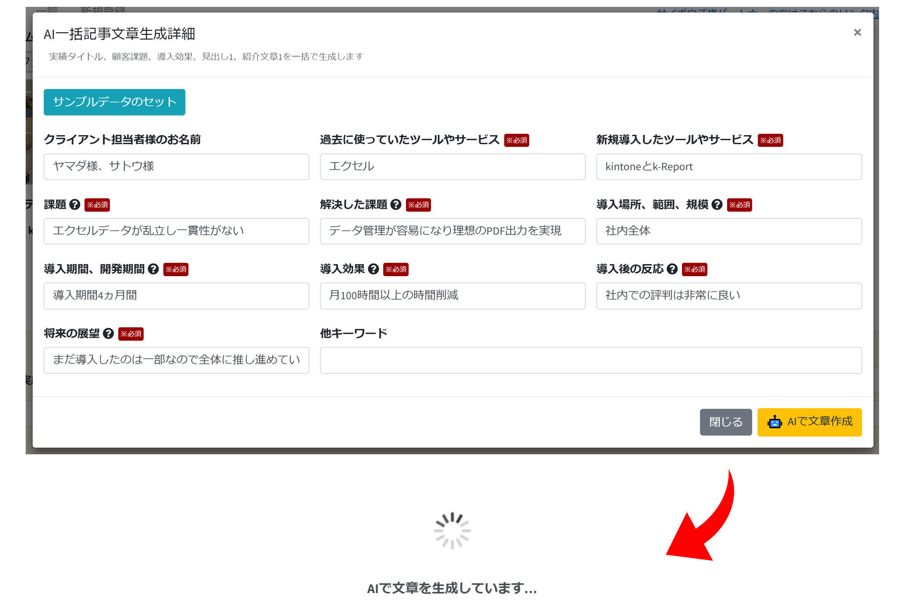Click help icon next to 導入後の反応
The height and width of the screenshot is (610, 904).
672,269
